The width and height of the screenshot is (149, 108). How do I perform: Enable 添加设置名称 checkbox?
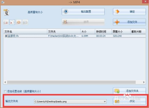(x=5, y=91)
